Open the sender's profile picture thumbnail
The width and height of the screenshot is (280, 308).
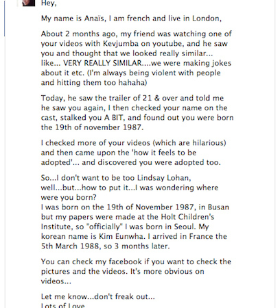(29, 3)
